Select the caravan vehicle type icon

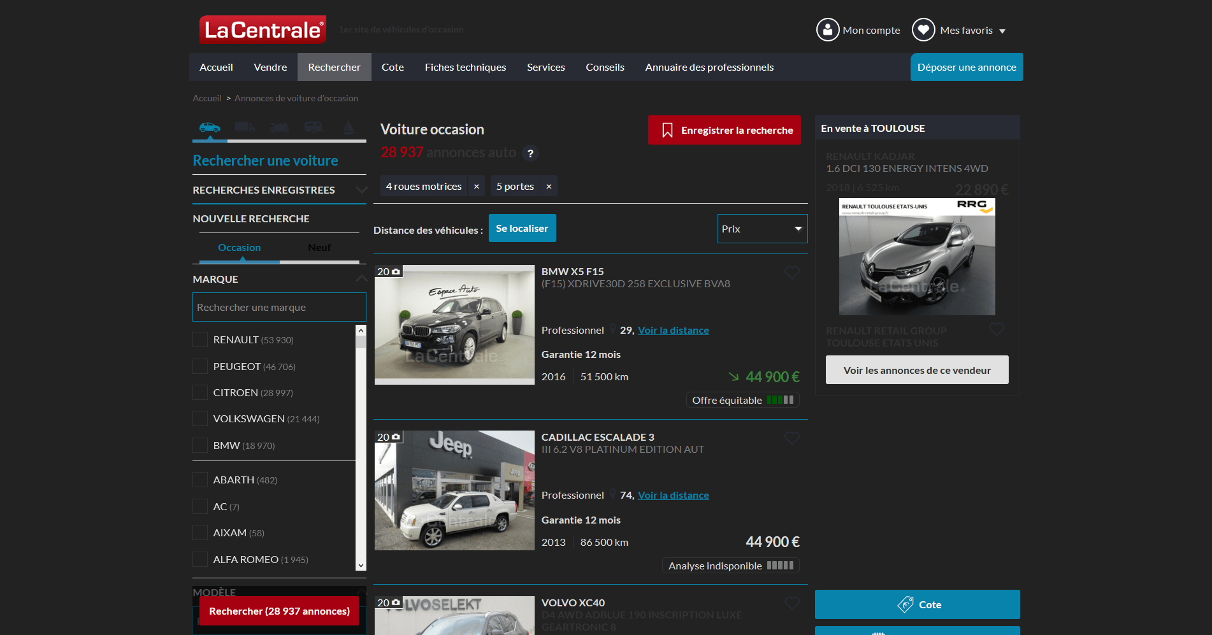314,127
